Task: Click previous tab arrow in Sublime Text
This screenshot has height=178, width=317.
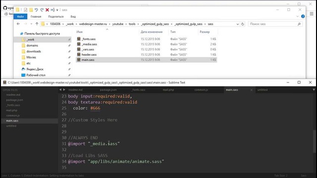Action: click(x=60, y=89)
